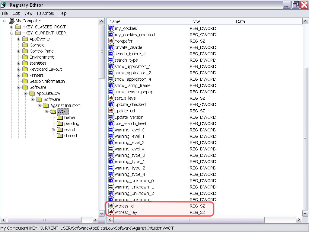Screen dimensions: 309x232
Task: Expand the Control Panel key
Action: click(x=18, y=51)
